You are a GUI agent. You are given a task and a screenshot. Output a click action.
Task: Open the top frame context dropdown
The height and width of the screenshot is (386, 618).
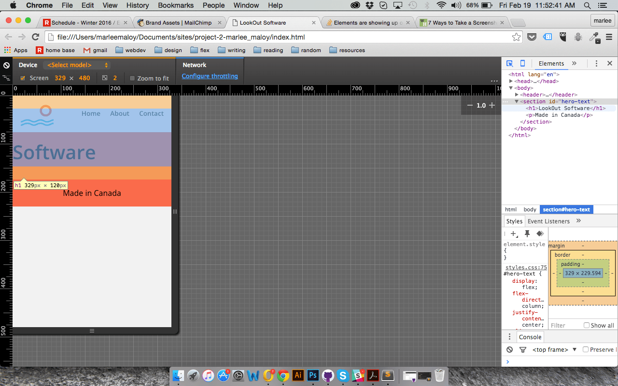(x=555, y=349)
